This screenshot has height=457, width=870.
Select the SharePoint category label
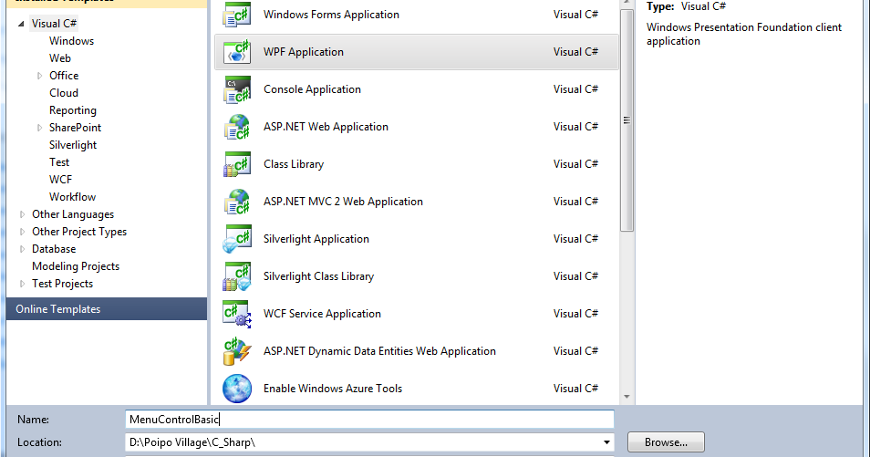click(75, 128)
